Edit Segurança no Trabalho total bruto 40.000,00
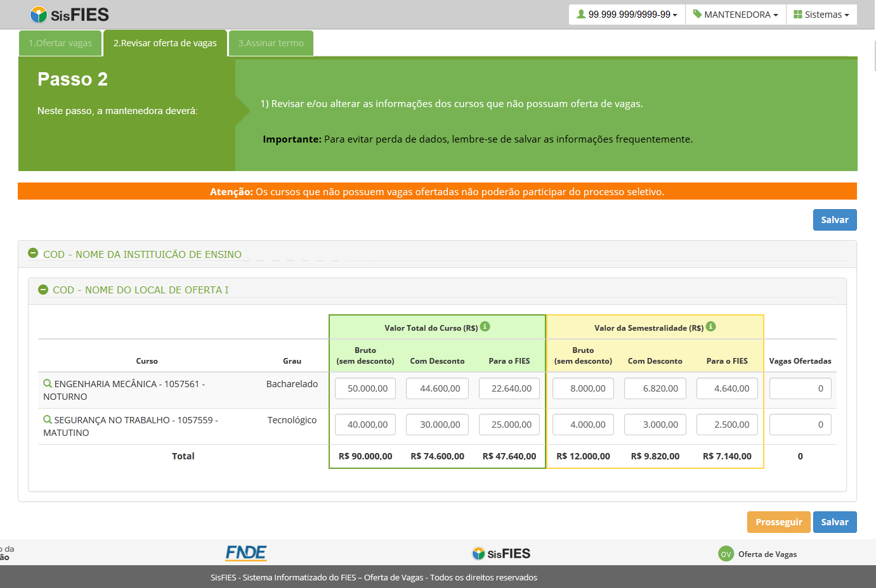The height and width of the screenshot is (588, 876). [x=365, y=425]
